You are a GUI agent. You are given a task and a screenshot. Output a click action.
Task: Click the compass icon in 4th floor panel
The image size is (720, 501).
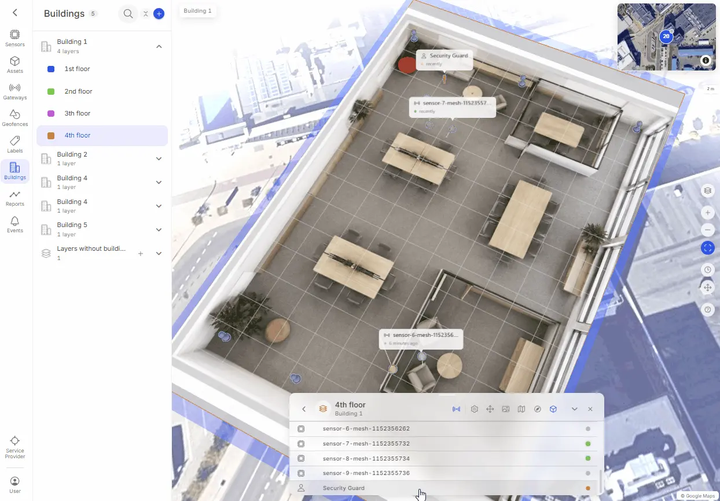click(x=538, y=409)
